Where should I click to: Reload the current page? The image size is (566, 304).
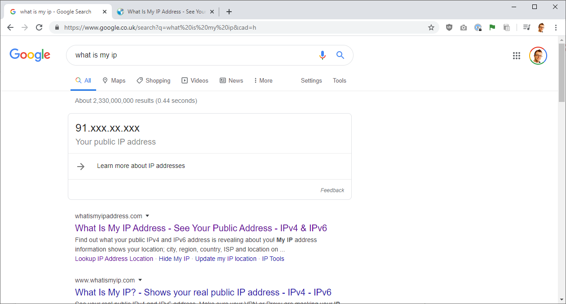tap(39, 27)
